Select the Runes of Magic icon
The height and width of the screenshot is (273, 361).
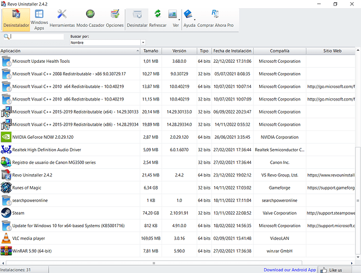[x=6, y=188]
